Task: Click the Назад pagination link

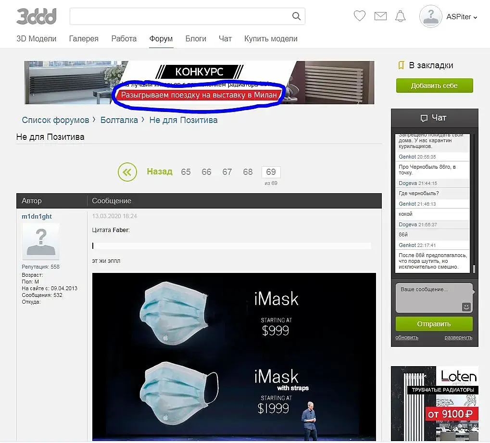Action: [160, 172]
